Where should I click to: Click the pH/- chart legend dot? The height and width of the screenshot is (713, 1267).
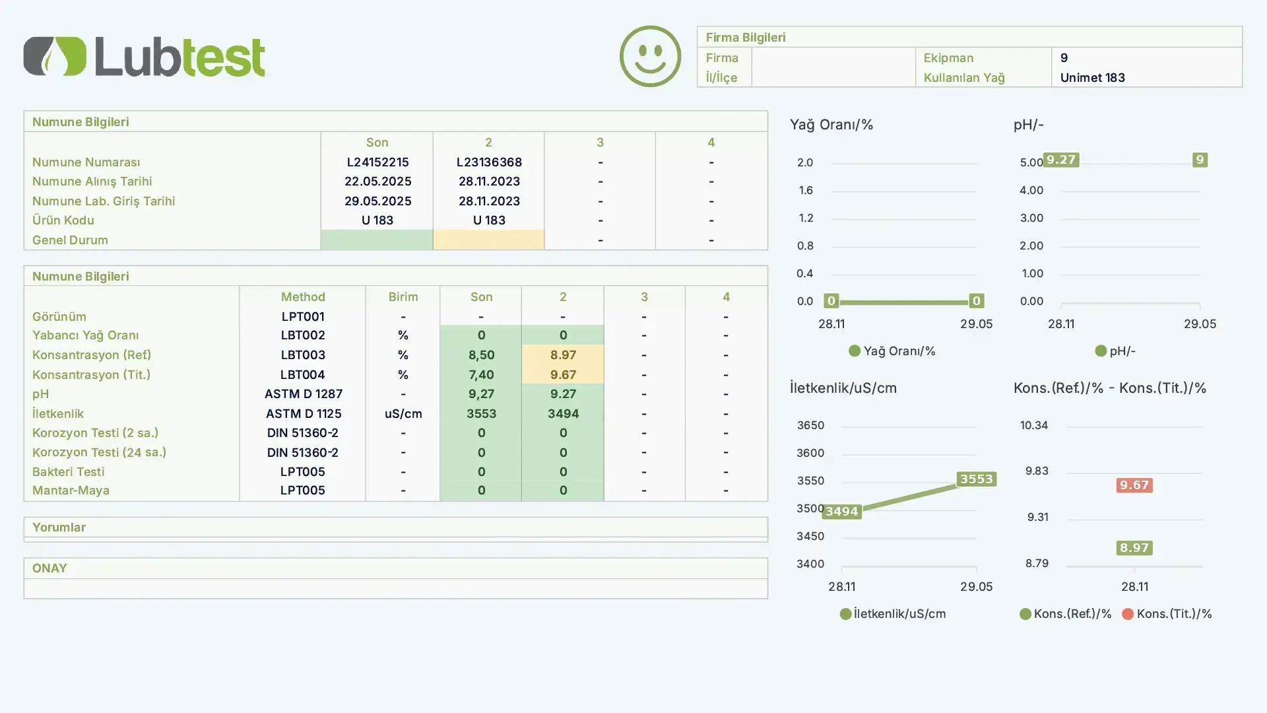(1101, 351)
